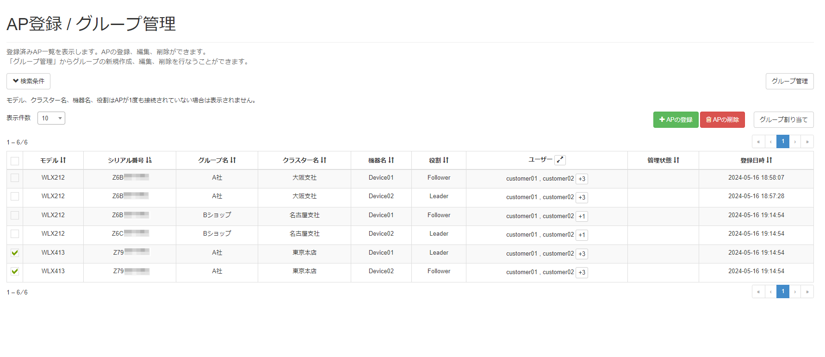Click the green APの登録 button
The image size is (825, 357).
click(676, 119)
